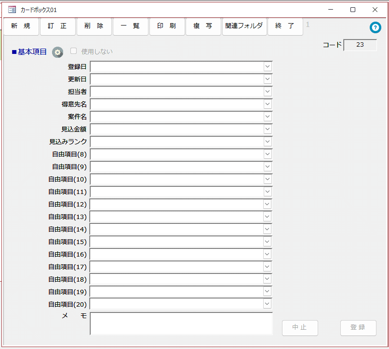The image size is (389, 349).
Task: Click the 中止 cancel button
Action: pyautogui.click(x=300, y=328)
